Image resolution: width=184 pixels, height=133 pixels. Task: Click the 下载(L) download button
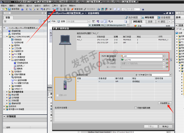point(151,127)
